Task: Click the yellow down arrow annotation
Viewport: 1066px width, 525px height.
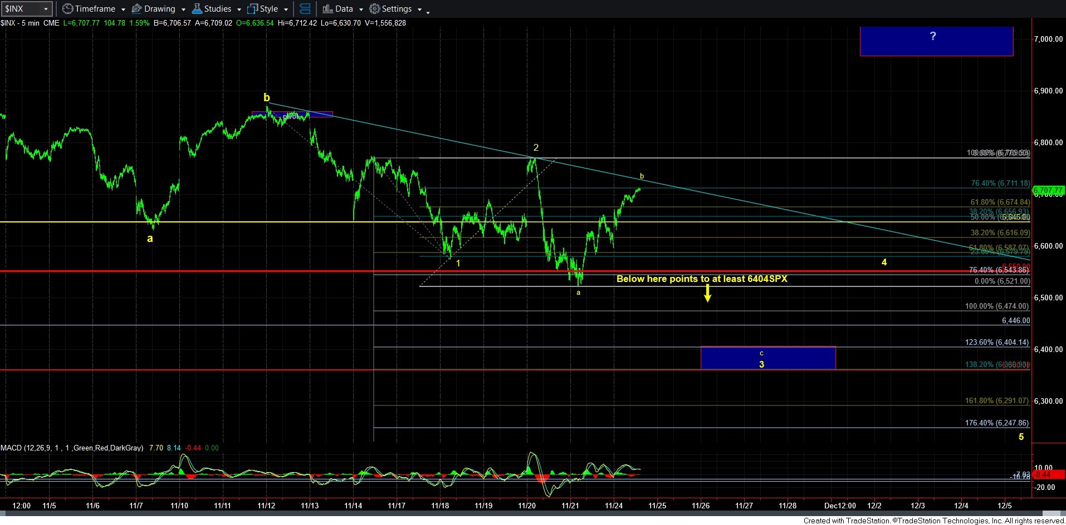Action: [707, 293]
